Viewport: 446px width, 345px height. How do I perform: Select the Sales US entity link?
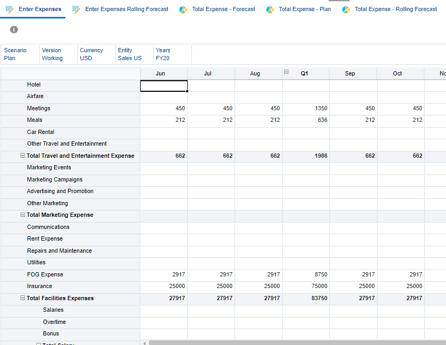point(129,58)
